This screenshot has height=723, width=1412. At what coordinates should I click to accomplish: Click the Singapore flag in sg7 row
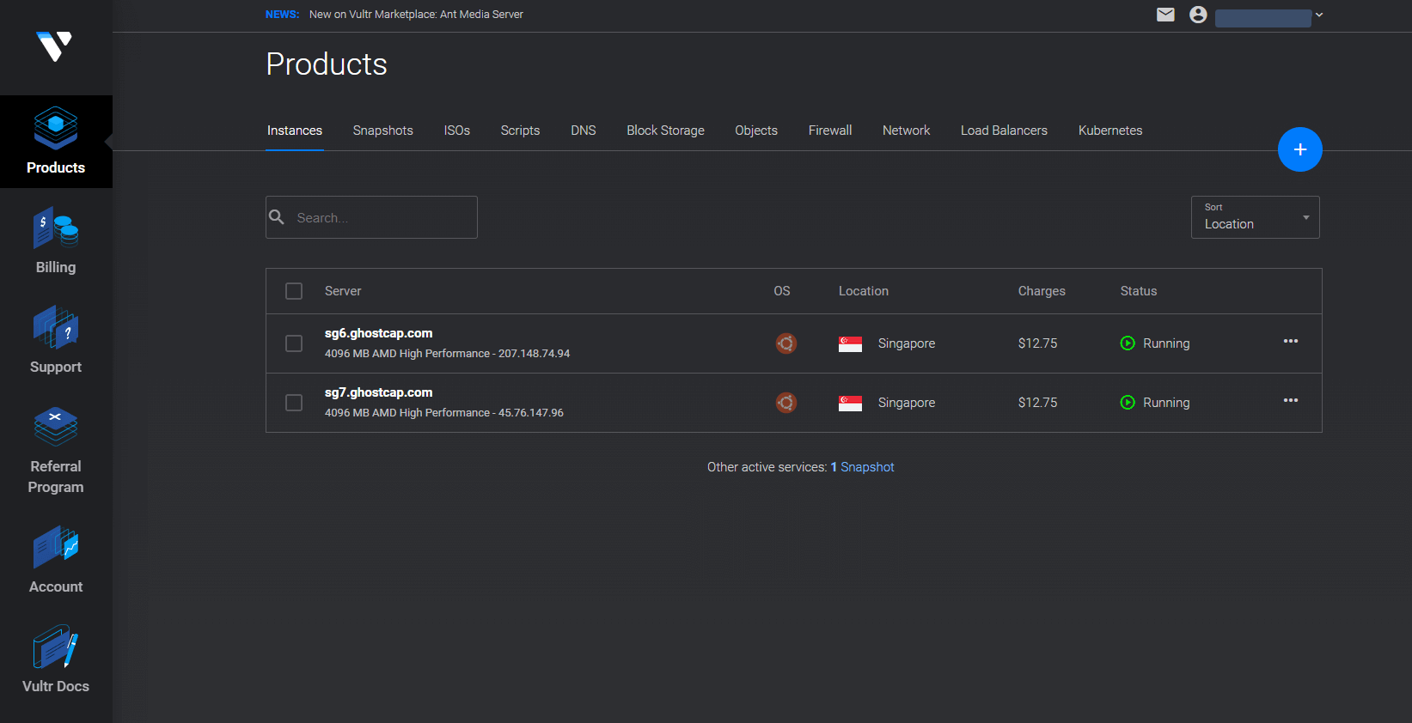click(850, 403)
